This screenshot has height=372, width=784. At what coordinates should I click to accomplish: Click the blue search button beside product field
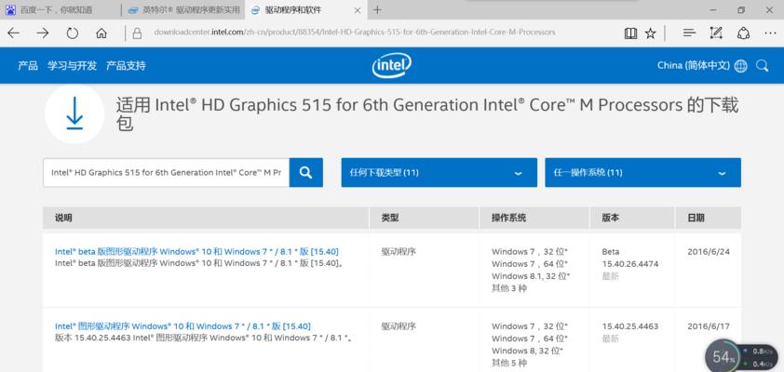[x=306, y=173]
